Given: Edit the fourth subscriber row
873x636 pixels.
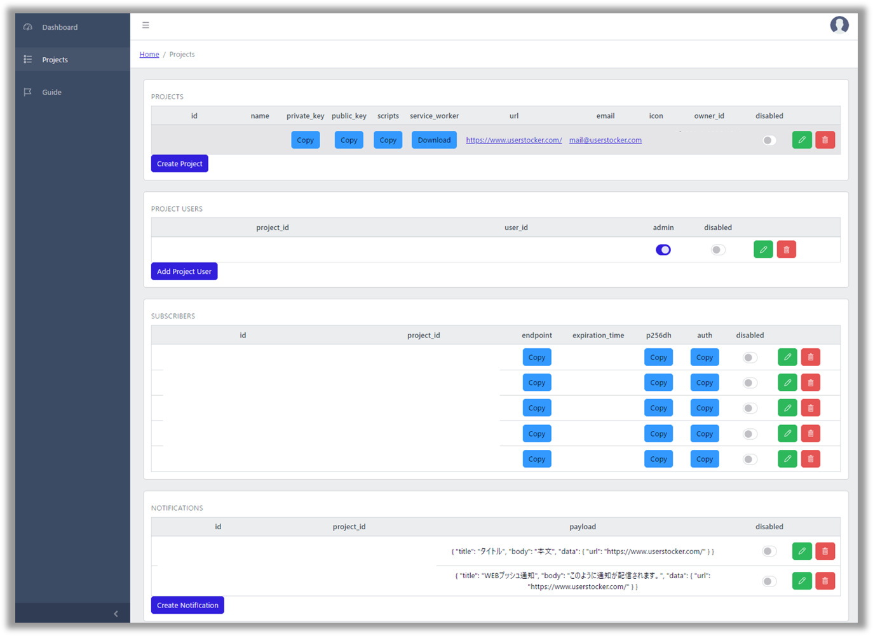Looking at the screenshot, I should (x=787, y=433).
